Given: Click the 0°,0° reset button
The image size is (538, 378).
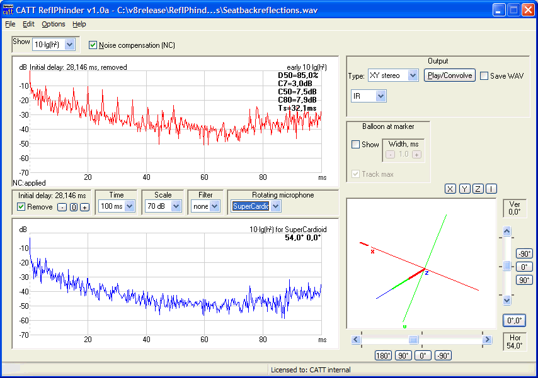Looking at the screenshot, I should [x=514, y=320].
